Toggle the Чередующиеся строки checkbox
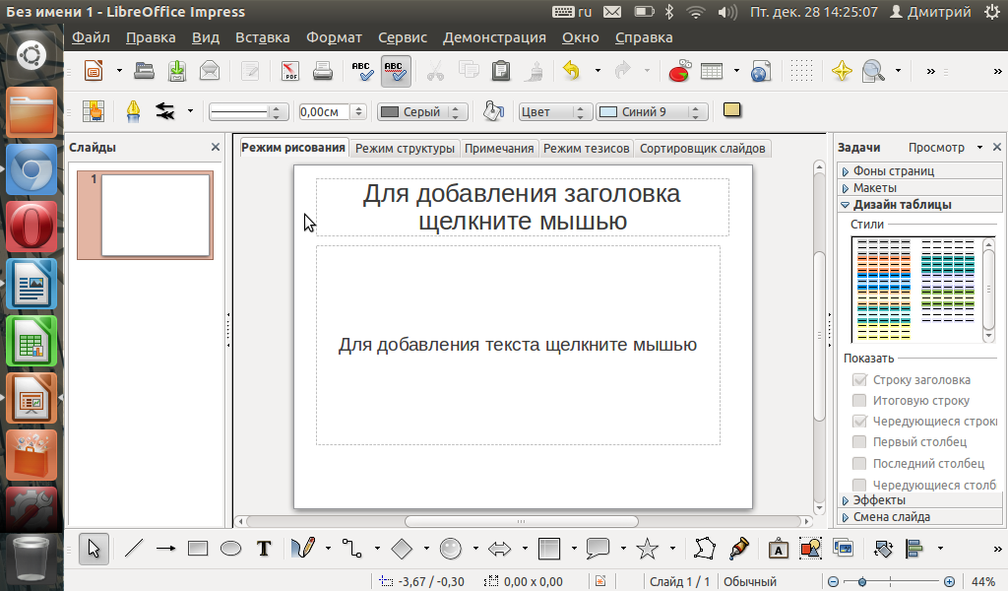1008x591 pixels. pyautogui.click(x=859, y=422)
